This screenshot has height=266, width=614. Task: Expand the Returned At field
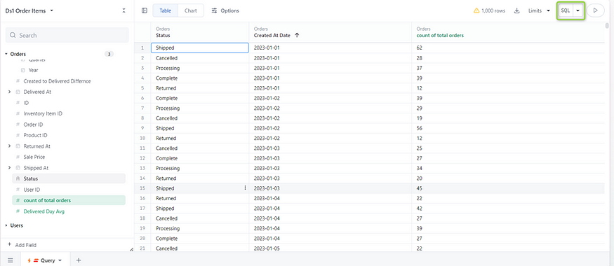pos(9,146)
